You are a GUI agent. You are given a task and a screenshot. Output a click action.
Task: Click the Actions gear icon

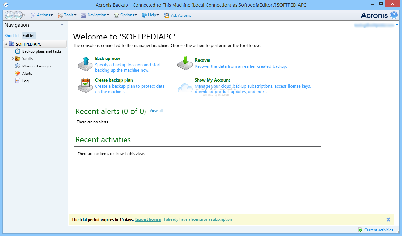point(33,15)
